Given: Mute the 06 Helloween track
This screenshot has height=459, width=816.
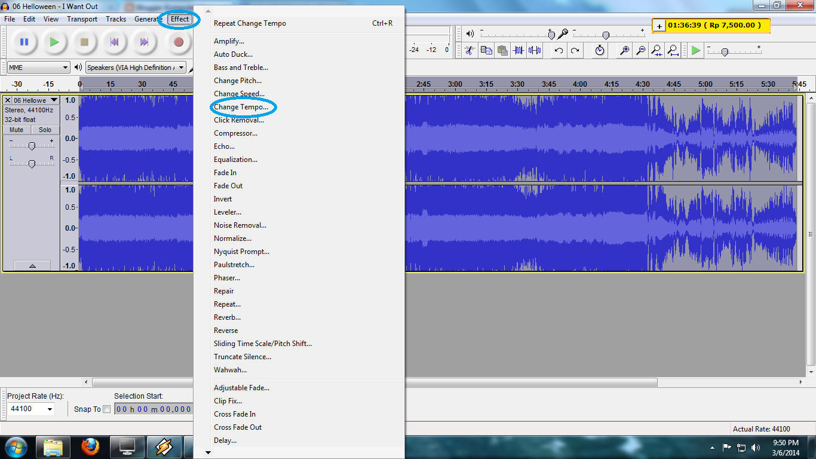Looking at the screenshot, I should click(17, 130).
